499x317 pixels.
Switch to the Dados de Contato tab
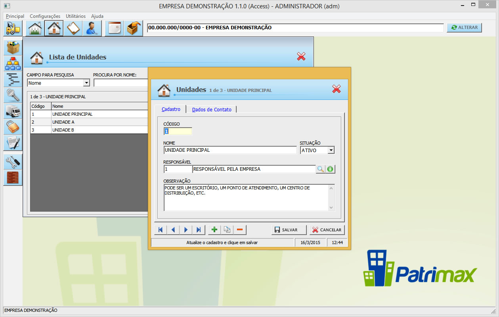click(212, 109)
